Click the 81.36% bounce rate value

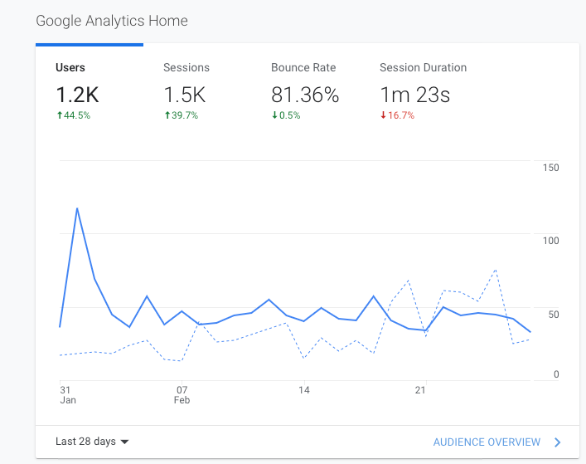305,95
